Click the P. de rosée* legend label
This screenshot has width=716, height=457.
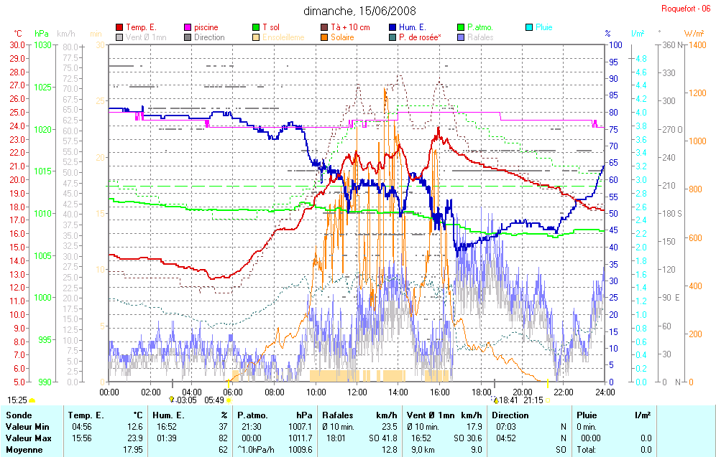coord(420,37)
